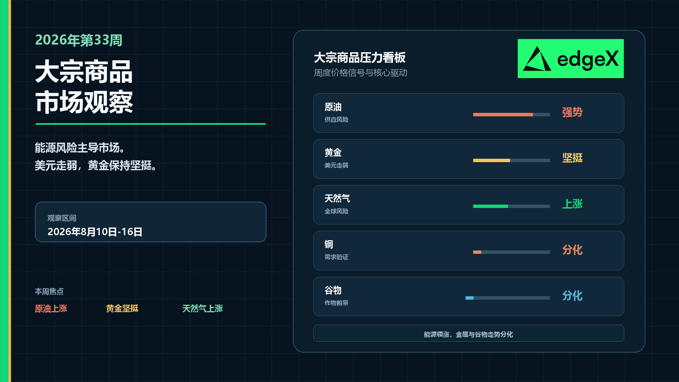The height and width of the screenshot is (382, 679).
Task: Click the red 原油 pressure bar
Action: click(x=511, y=115)
